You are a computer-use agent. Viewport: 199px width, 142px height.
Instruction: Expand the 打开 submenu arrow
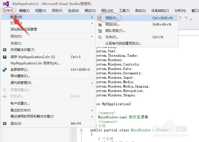(x=92, y=23)
